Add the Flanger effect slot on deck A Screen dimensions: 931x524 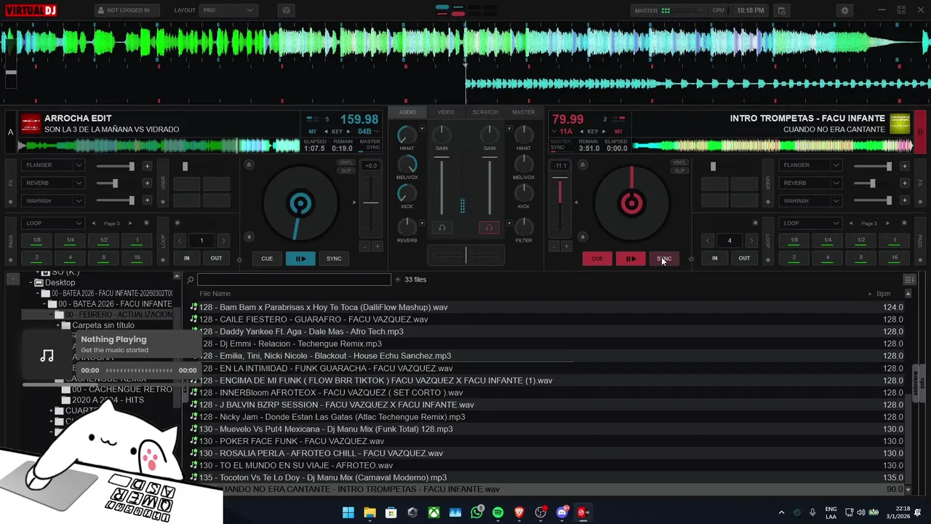click(147, 166)
